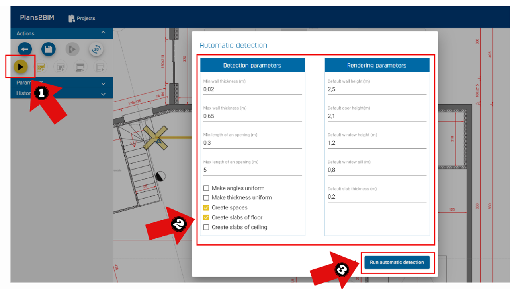Click the Default window sill input field

[x=377, y=170]
